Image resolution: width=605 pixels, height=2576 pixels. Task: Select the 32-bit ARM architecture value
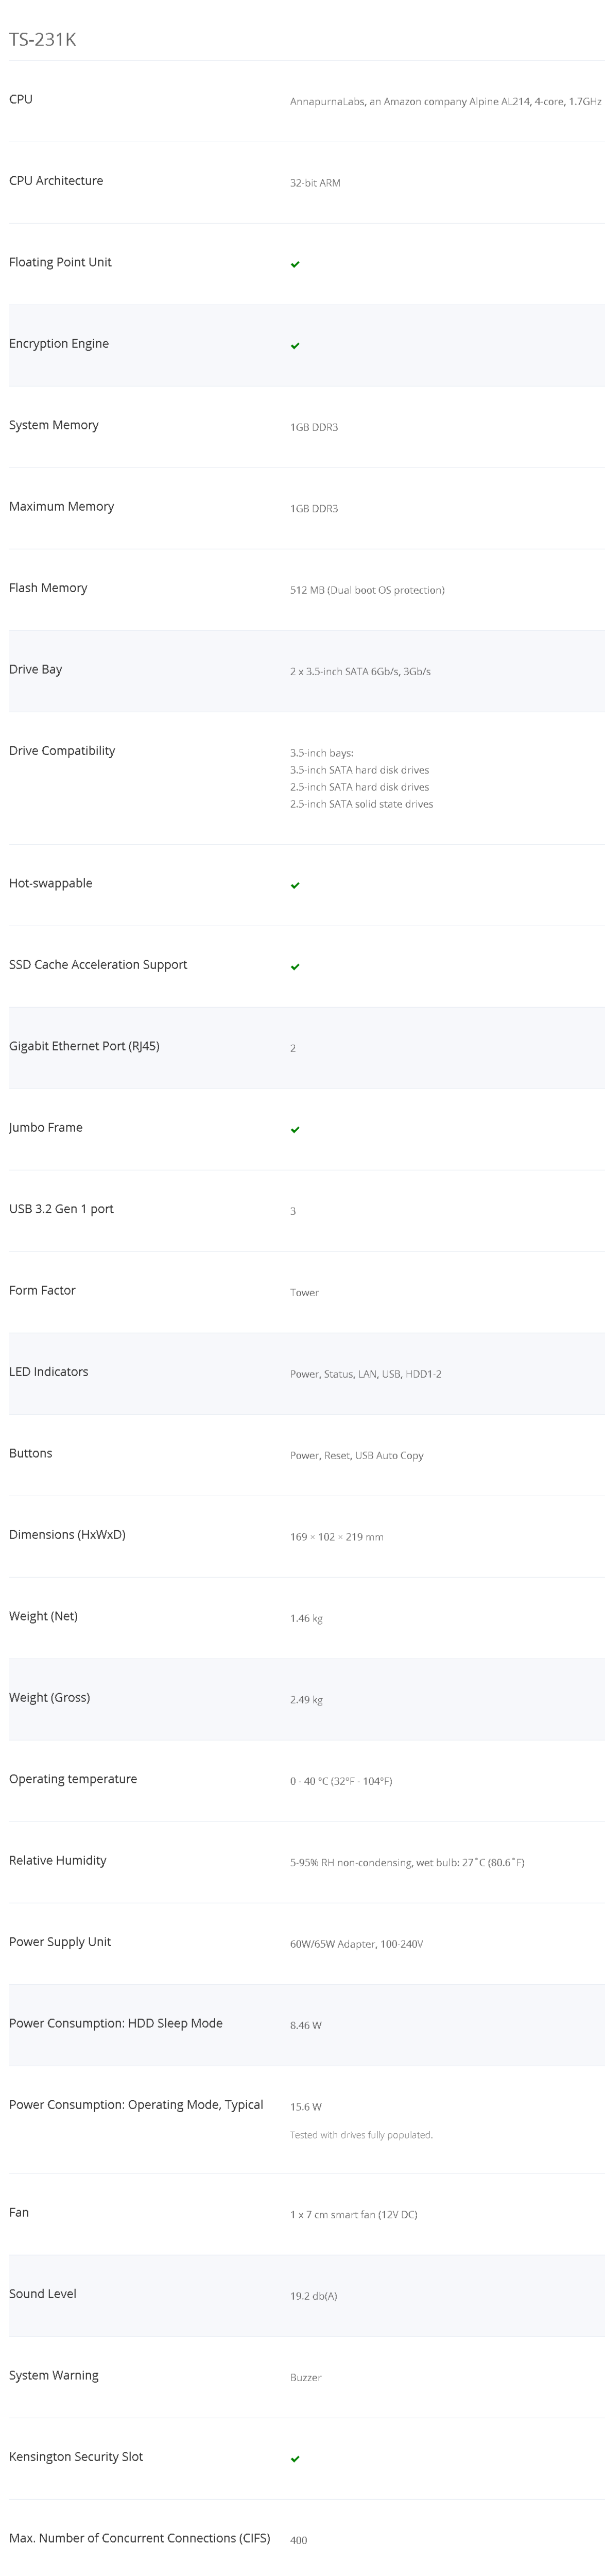point(315,183)
